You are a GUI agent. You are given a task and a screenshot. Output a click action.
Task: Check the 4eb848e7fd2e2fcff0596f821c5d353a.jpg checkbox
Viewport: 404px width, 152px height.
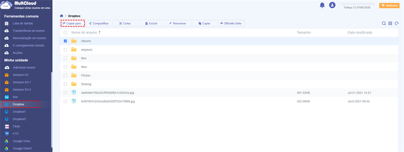65,93
